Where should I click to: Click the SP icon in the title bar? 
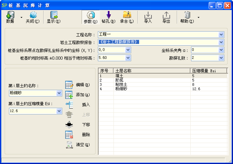point(4,6)
